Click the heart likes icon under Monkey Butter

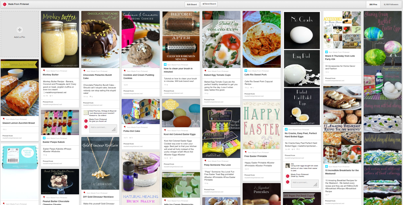click(50, 96)
